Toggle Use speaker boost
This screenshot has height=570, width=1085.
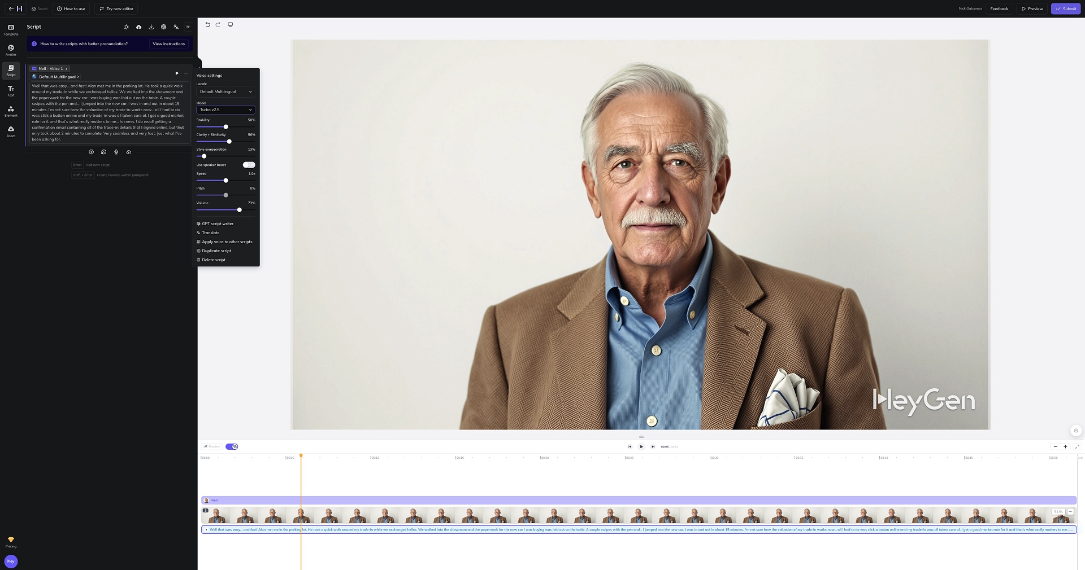(x=249, y=165)
